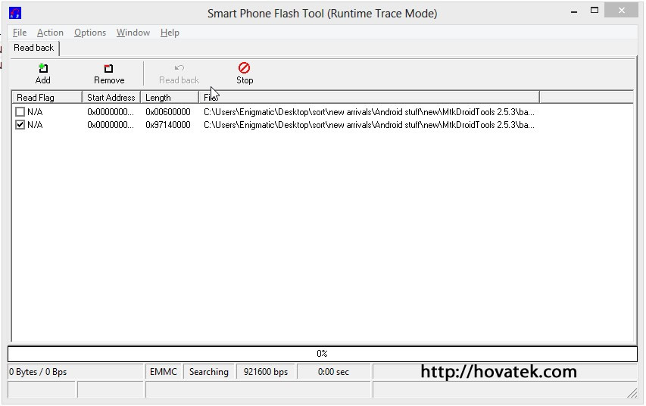Image resolution: width=646 pixels, height=406 pixels.
Task: Click the window resize grip corner
Action: (632, 393)
